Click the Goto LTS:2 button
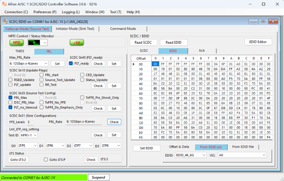The image size is (284, 181). tap(18, 160)
